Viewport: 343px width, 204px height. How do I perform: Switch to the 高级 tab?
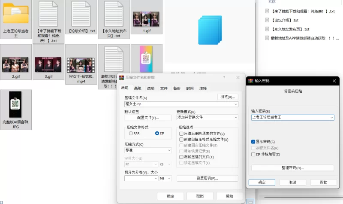pos(138,88)
